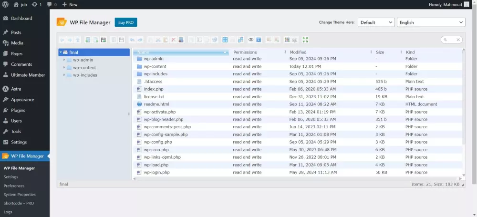The height and width of the screenshot is (217, 477).
Task: Click the clear X in search box
Action: [x=458, y=40]
